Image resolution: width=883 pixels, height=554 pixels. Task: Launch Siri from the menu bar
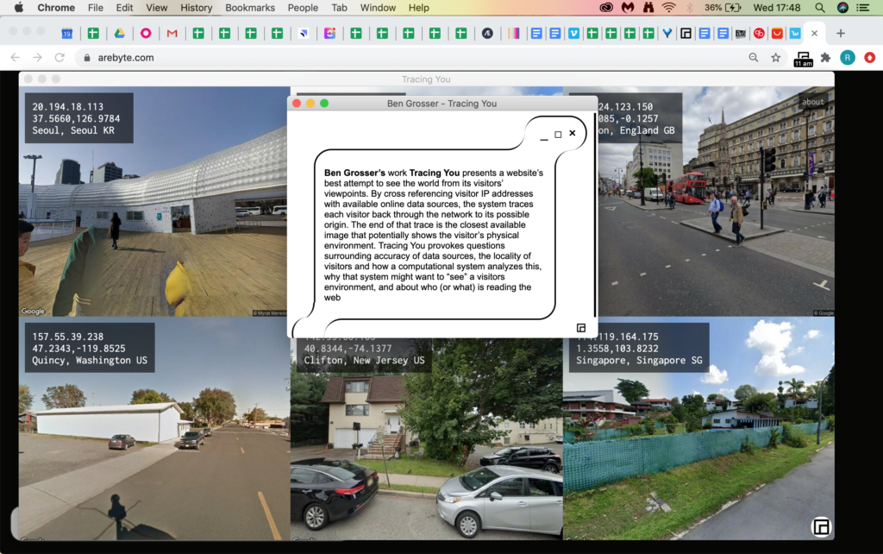coord(843,8)
